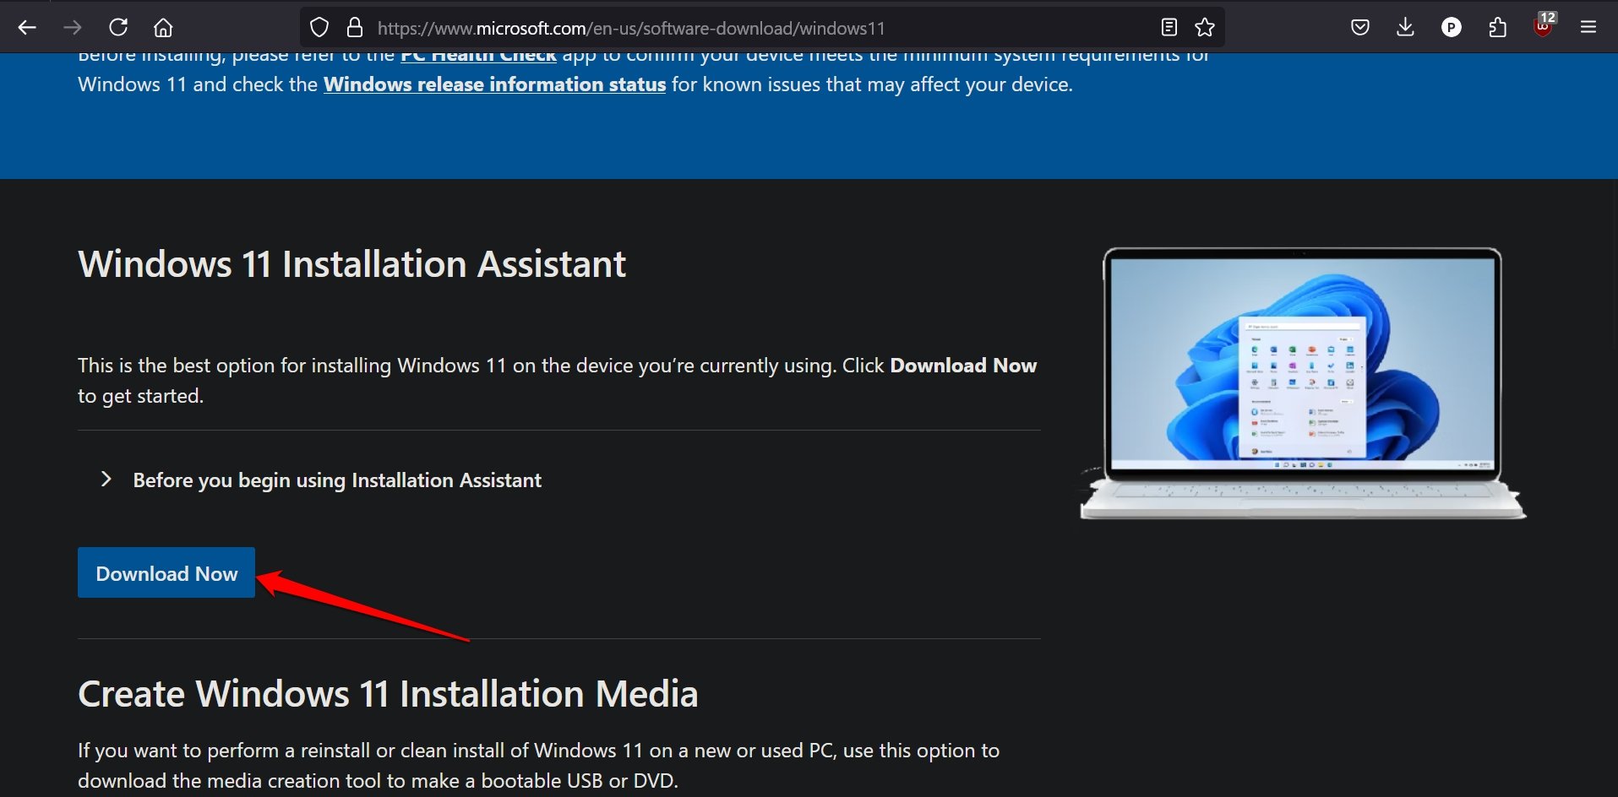Image resolution: width=1618 pixels, height=797 pixels.
Task: Click the Create Windows 11 Installation Media heading
Action: coord(388,694)
